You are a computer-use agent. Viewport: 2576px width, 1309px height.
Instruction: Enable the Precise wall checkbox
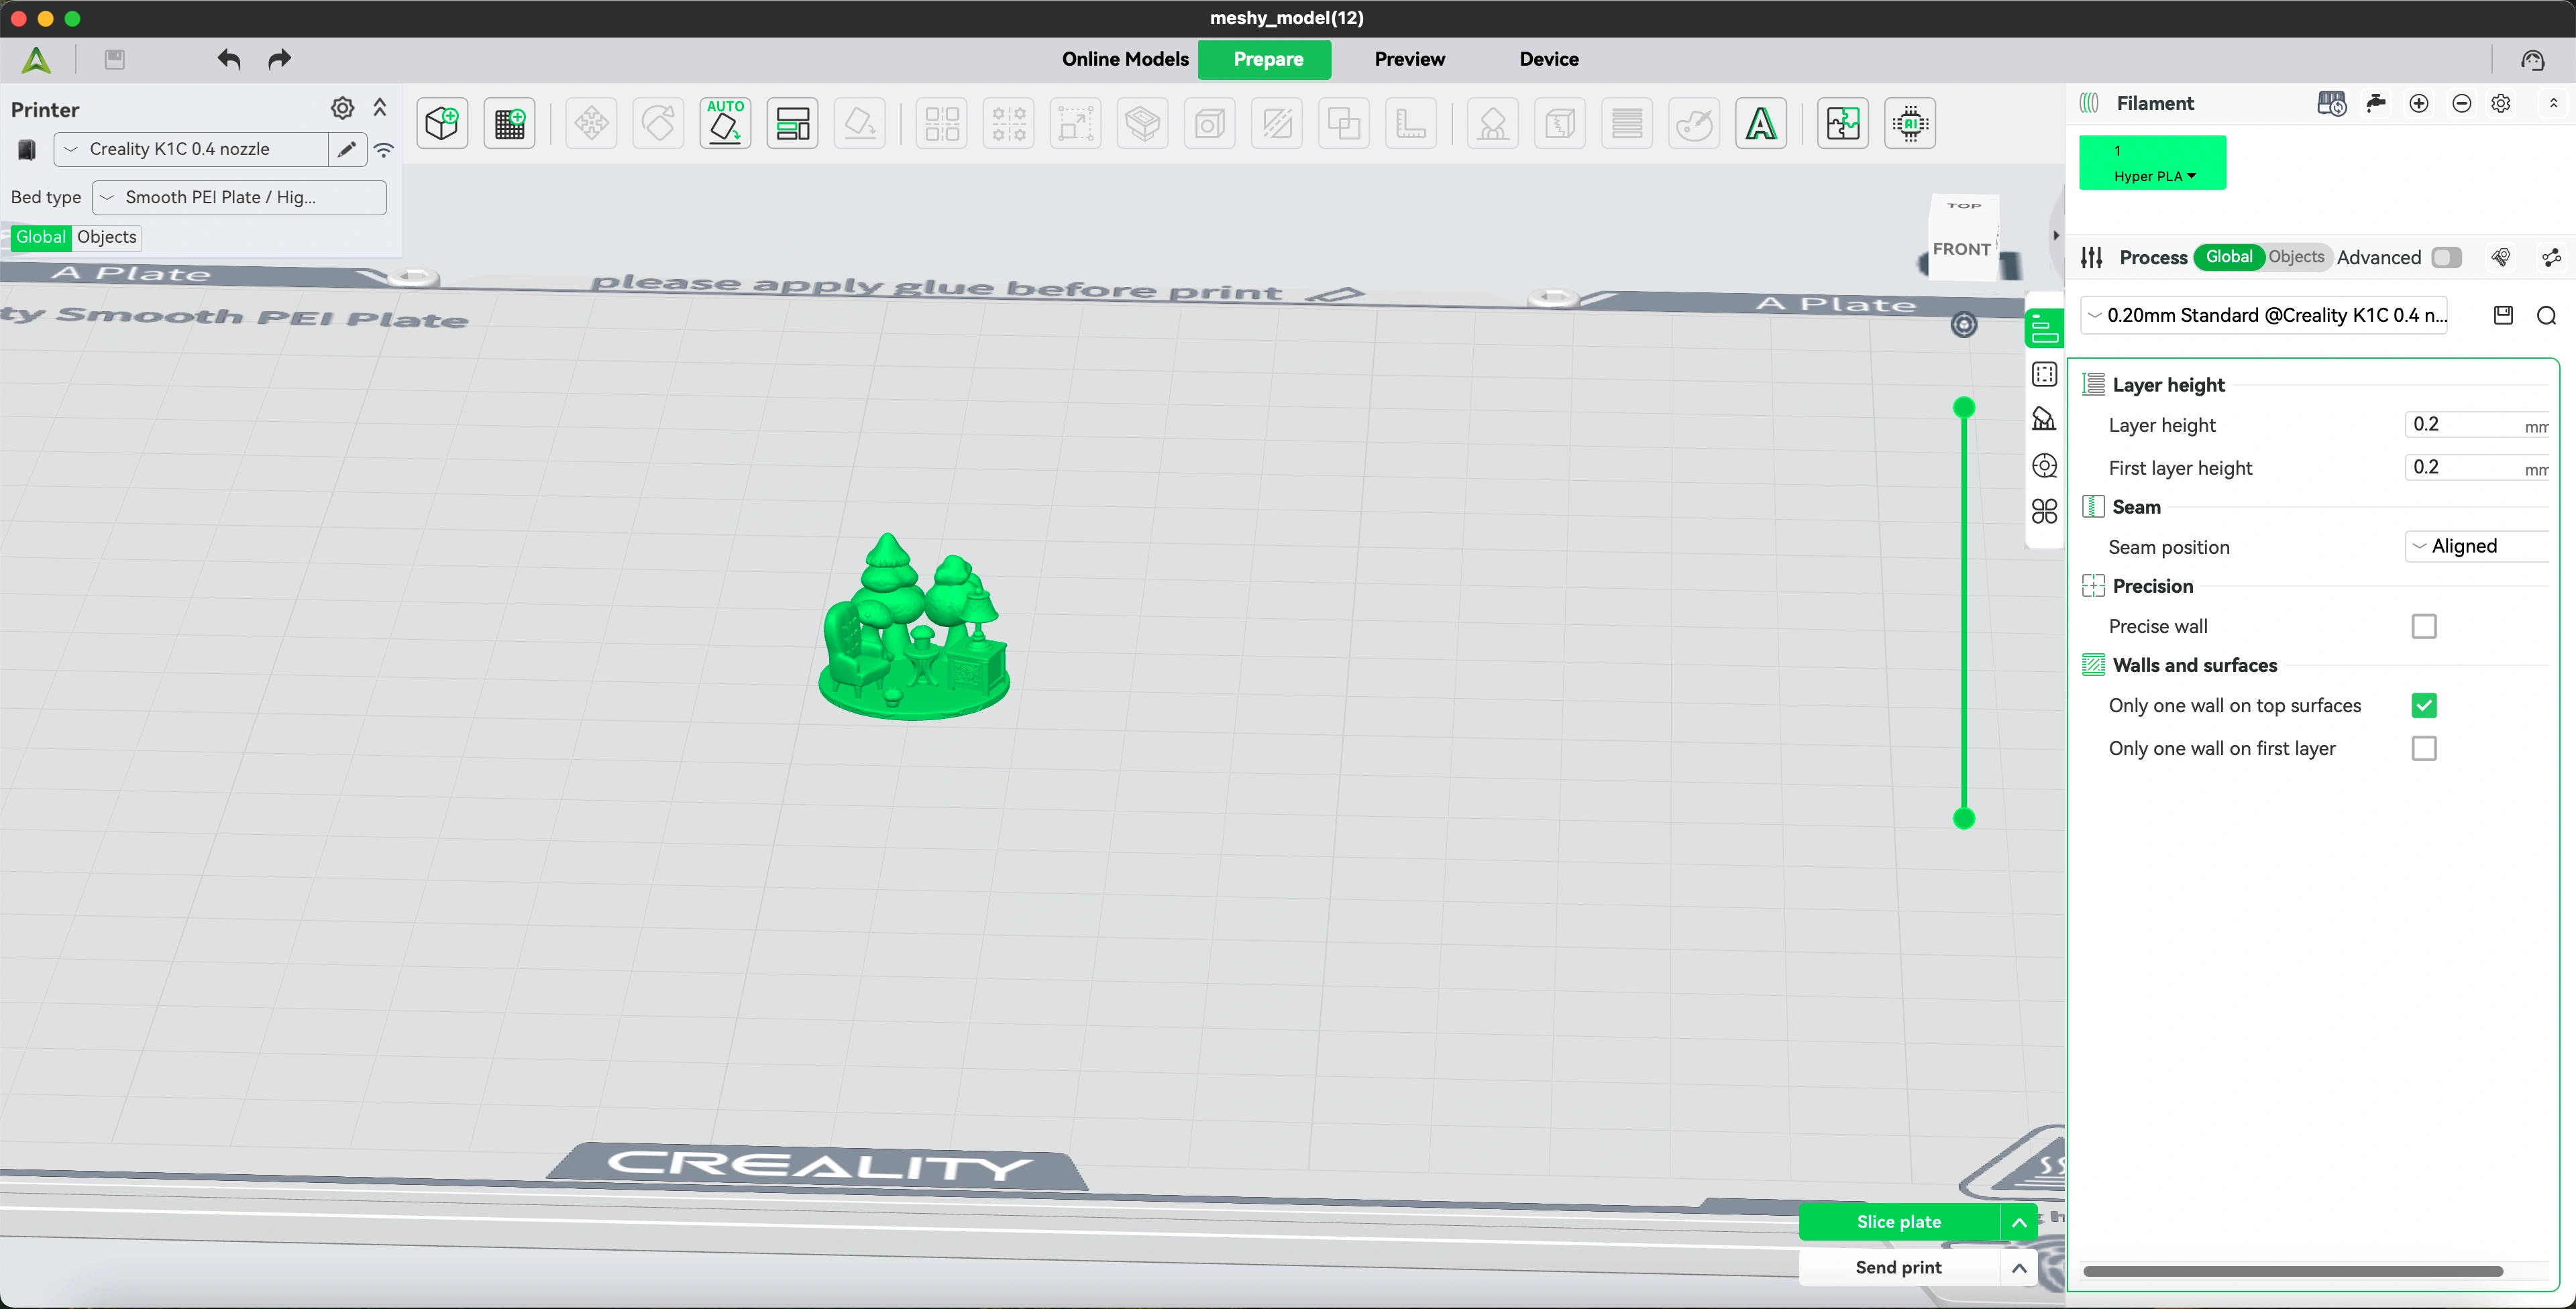click(x=2423, y=627)
